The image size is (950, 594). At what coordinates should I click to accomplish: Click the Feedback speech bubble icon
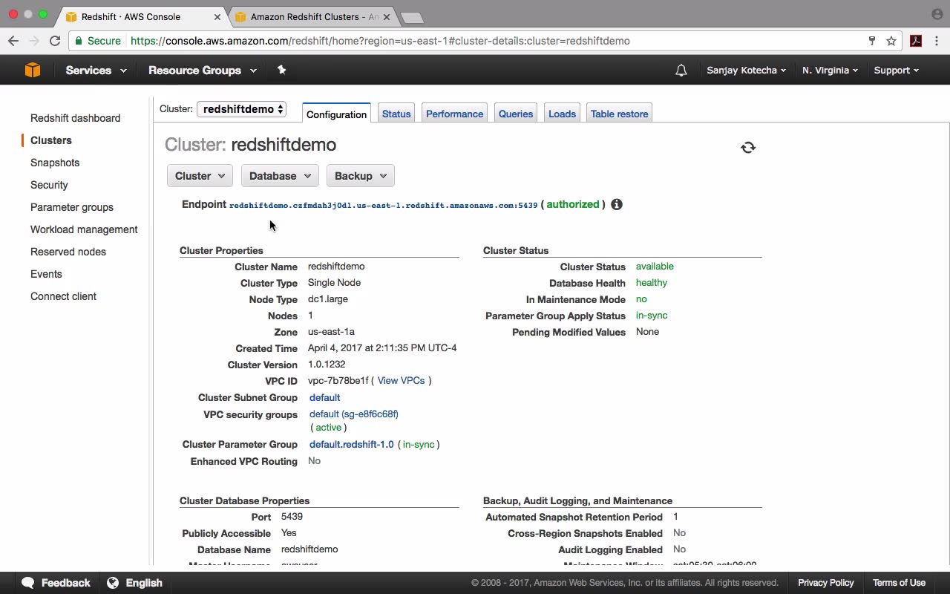click(28, 583)
